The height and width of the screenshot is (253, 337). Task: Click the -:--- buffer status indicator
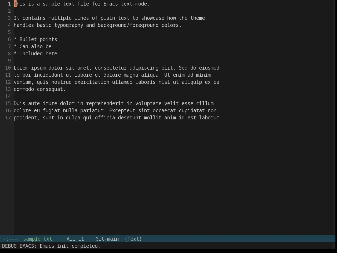[x=10, y=239]
